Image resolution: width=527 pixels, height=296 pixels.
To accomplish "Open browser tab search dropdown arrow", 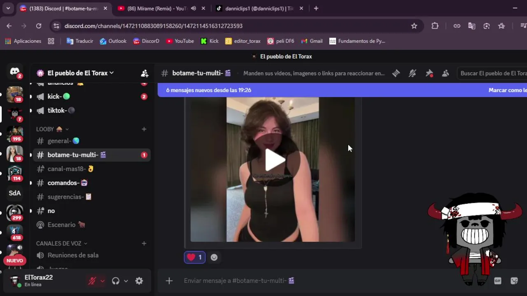I will [8, 8].
